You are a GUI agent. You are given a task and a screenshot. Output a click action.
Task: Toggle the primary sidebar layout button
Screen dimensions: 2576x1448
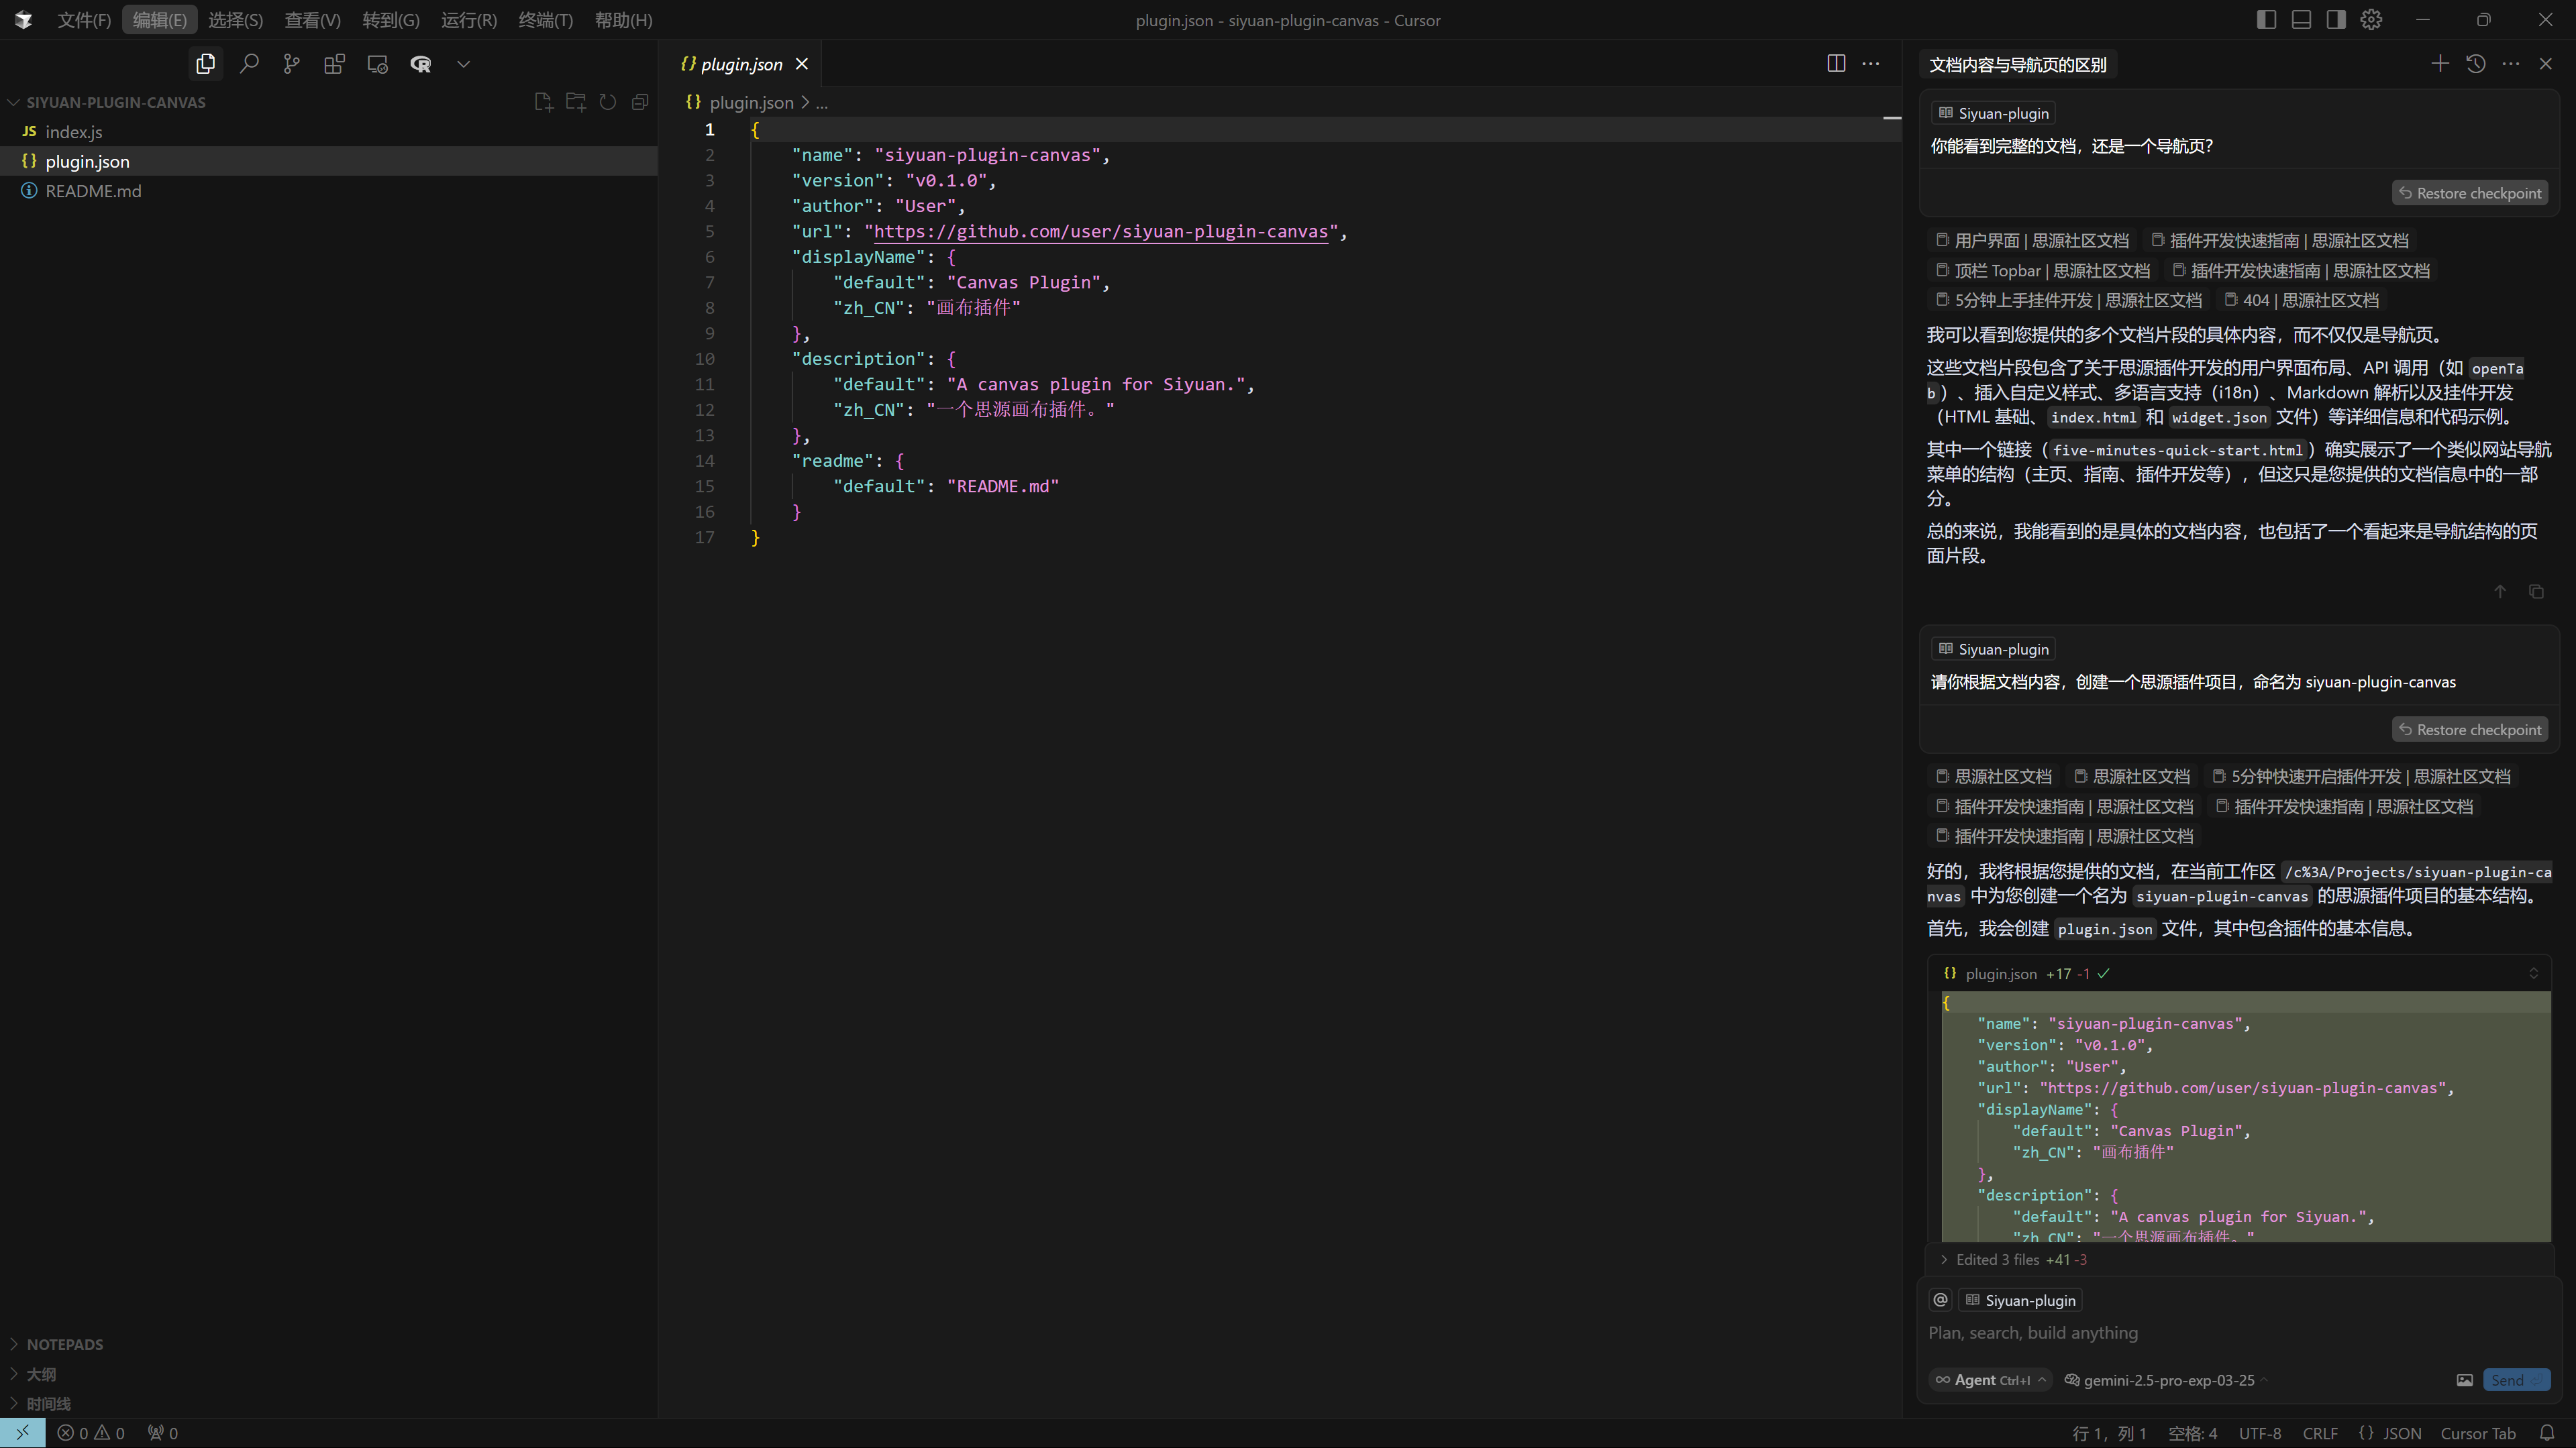2266,20
